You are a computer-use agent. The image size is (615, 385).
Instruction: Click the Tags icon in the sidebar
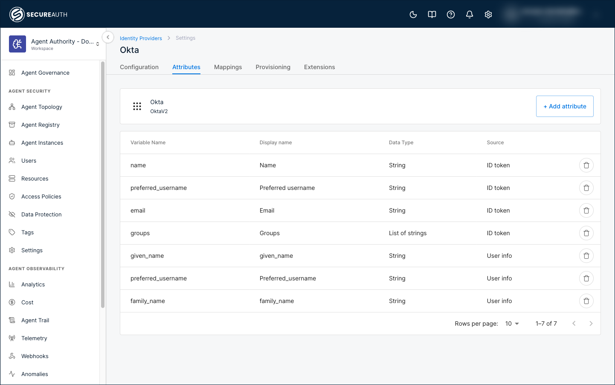pos(12,233)
